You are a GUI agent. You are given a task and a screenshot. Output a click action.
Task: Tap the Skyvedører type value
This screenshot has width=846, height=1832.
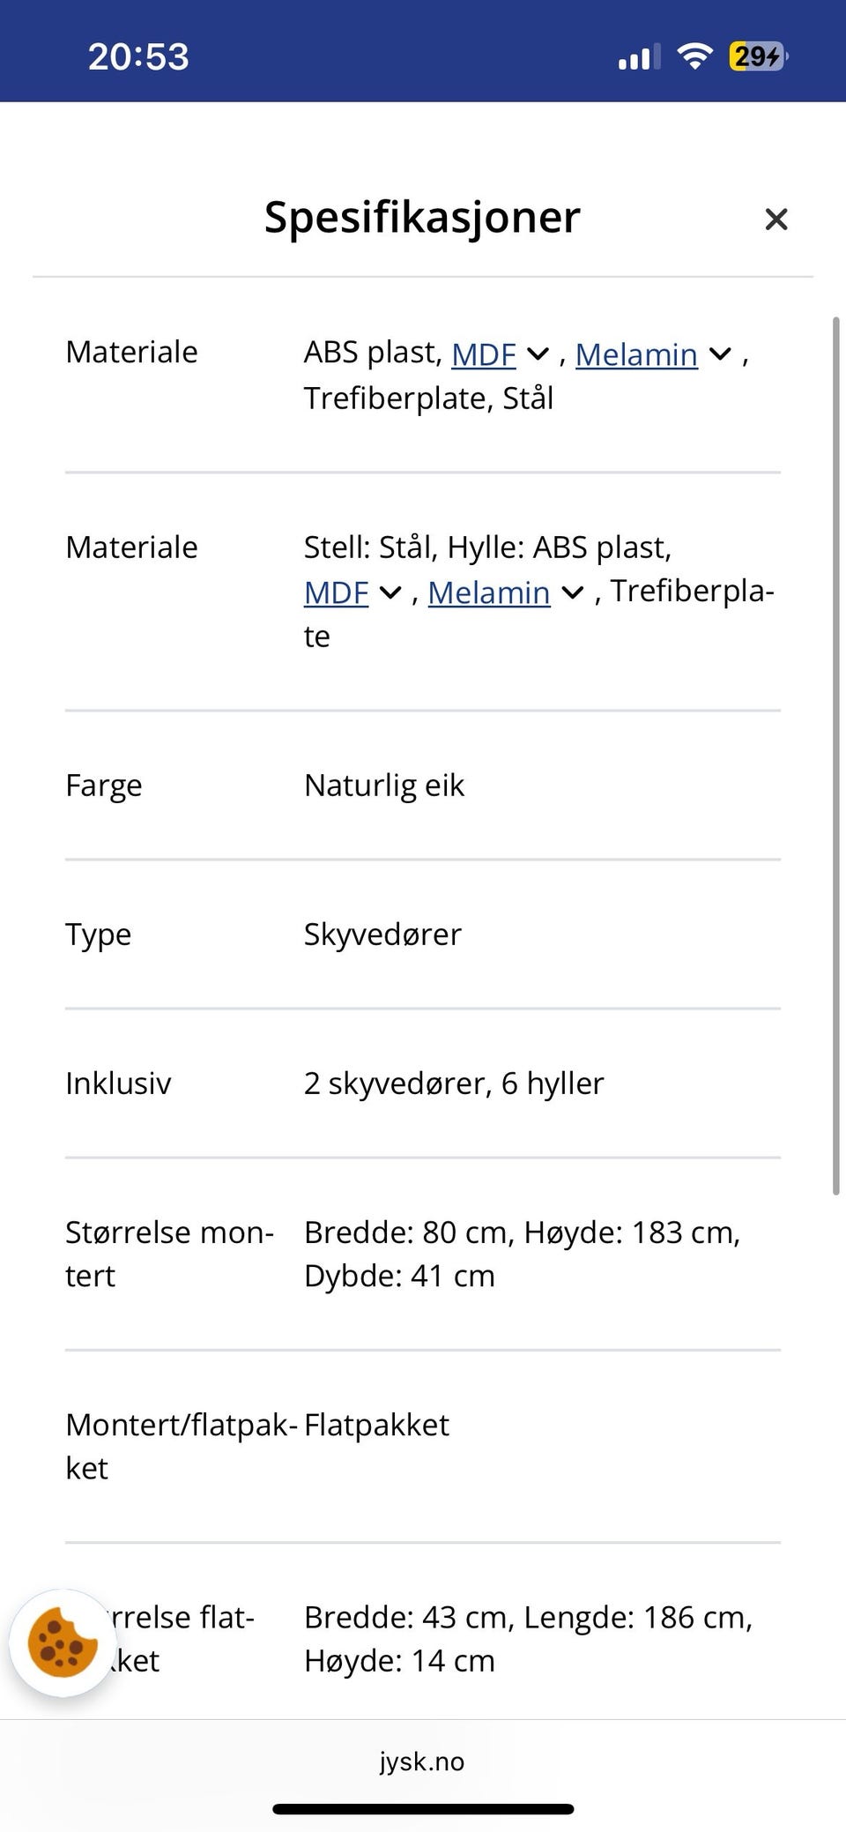(382, 934)
